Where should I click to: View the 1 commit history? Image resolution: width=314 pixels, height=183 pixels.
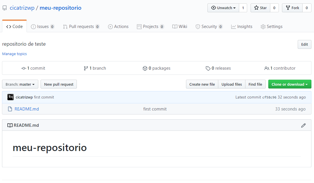click(33, 68)
